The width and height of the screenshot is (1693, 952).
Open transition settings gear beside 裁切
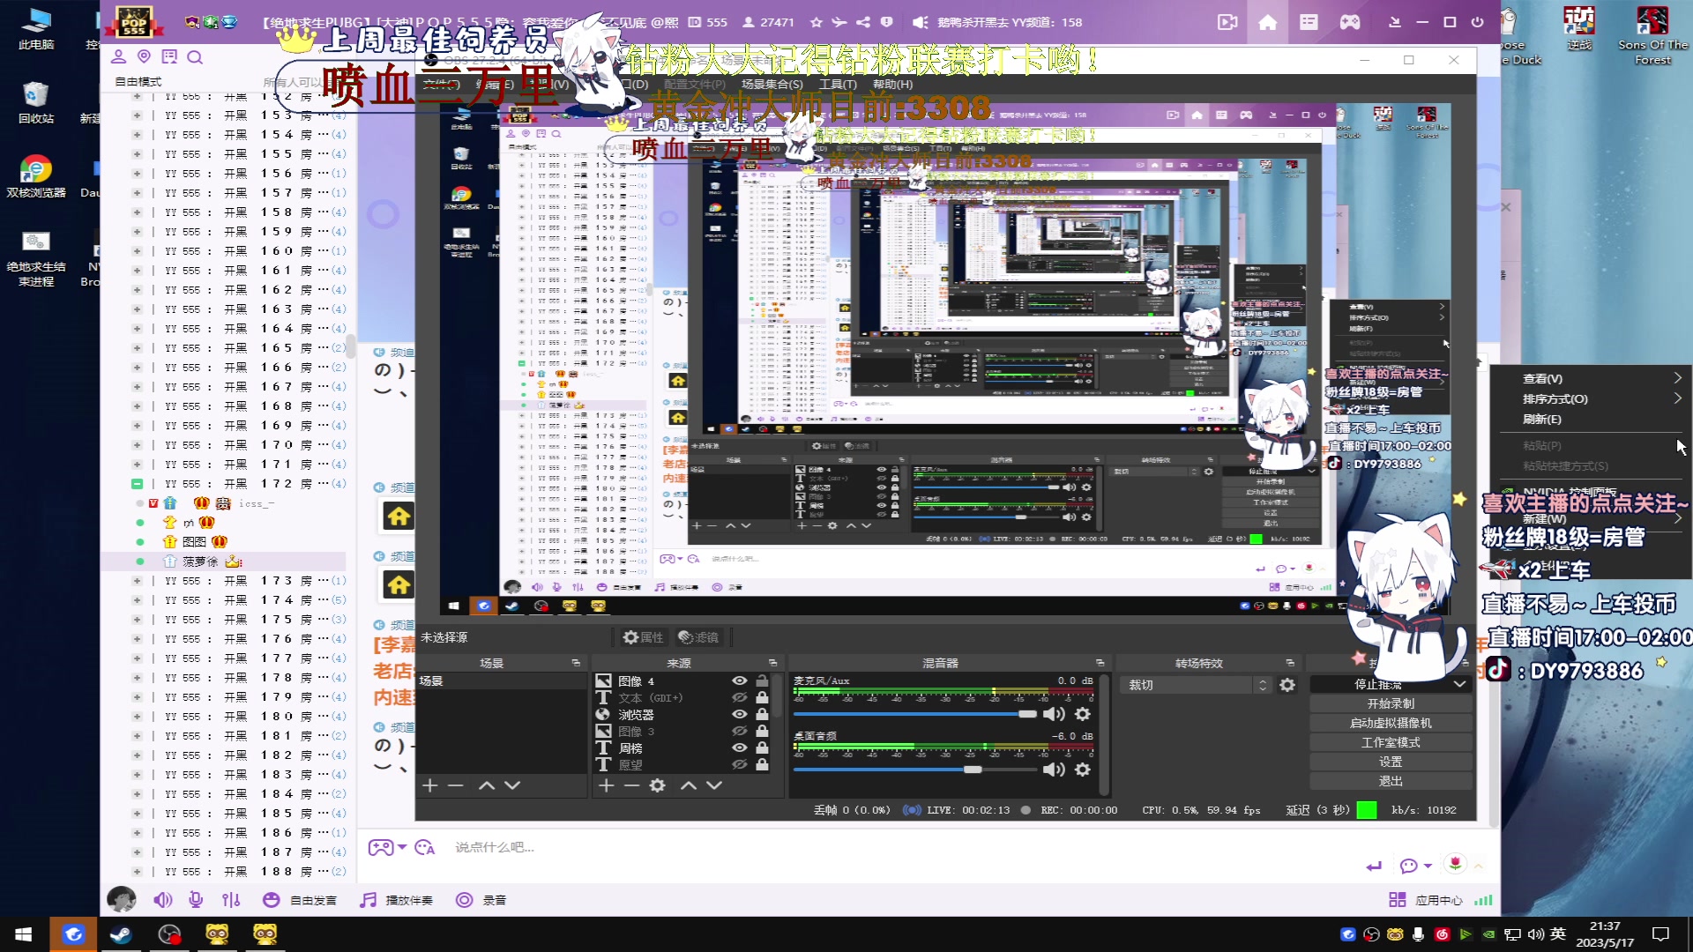click(x=1287, y=685)
